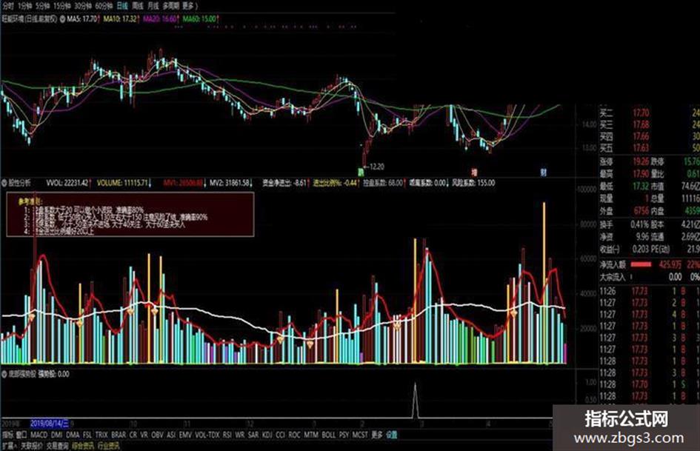The height and width of the screenshot is (451, 700).
Task: Click round settings icon before MA5
Action: coord(62,19)
